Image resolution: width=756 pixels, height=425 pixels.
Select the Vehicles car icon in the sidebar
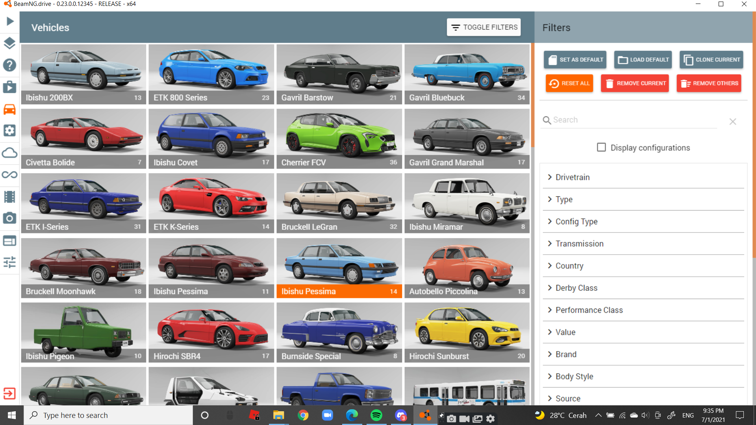[10, 109]
